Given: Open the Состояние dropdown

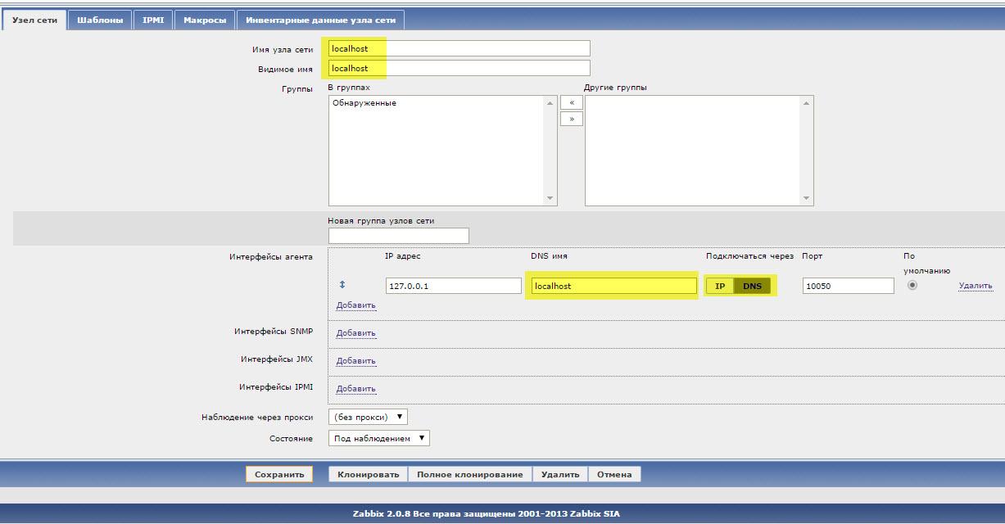Looking at the screenshot, I should pyautogui.click(x=378, y=439).
